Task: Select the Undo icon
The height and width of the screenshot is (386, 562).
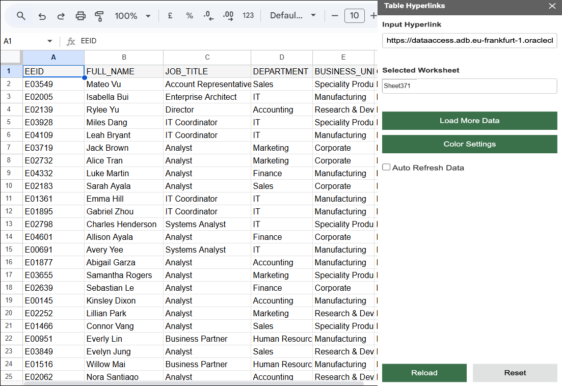Action: click(x=41, y=15)
